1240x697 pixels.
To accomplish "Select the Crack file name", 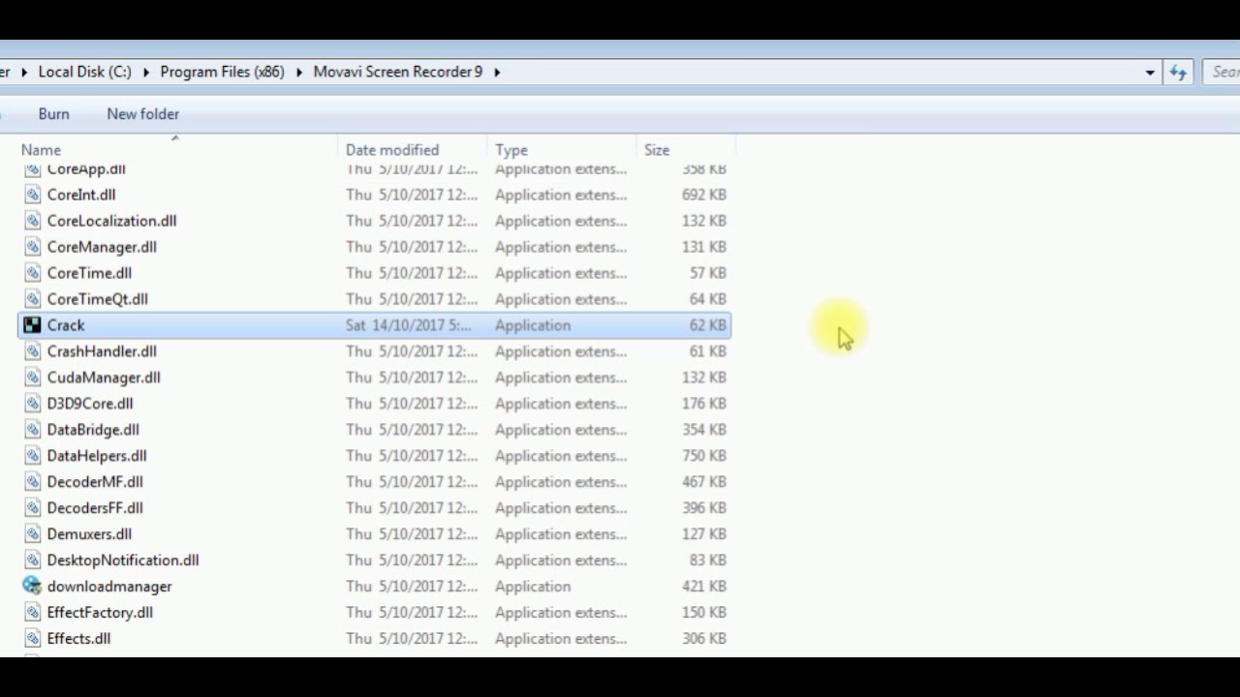I will [x=66, y=325].
